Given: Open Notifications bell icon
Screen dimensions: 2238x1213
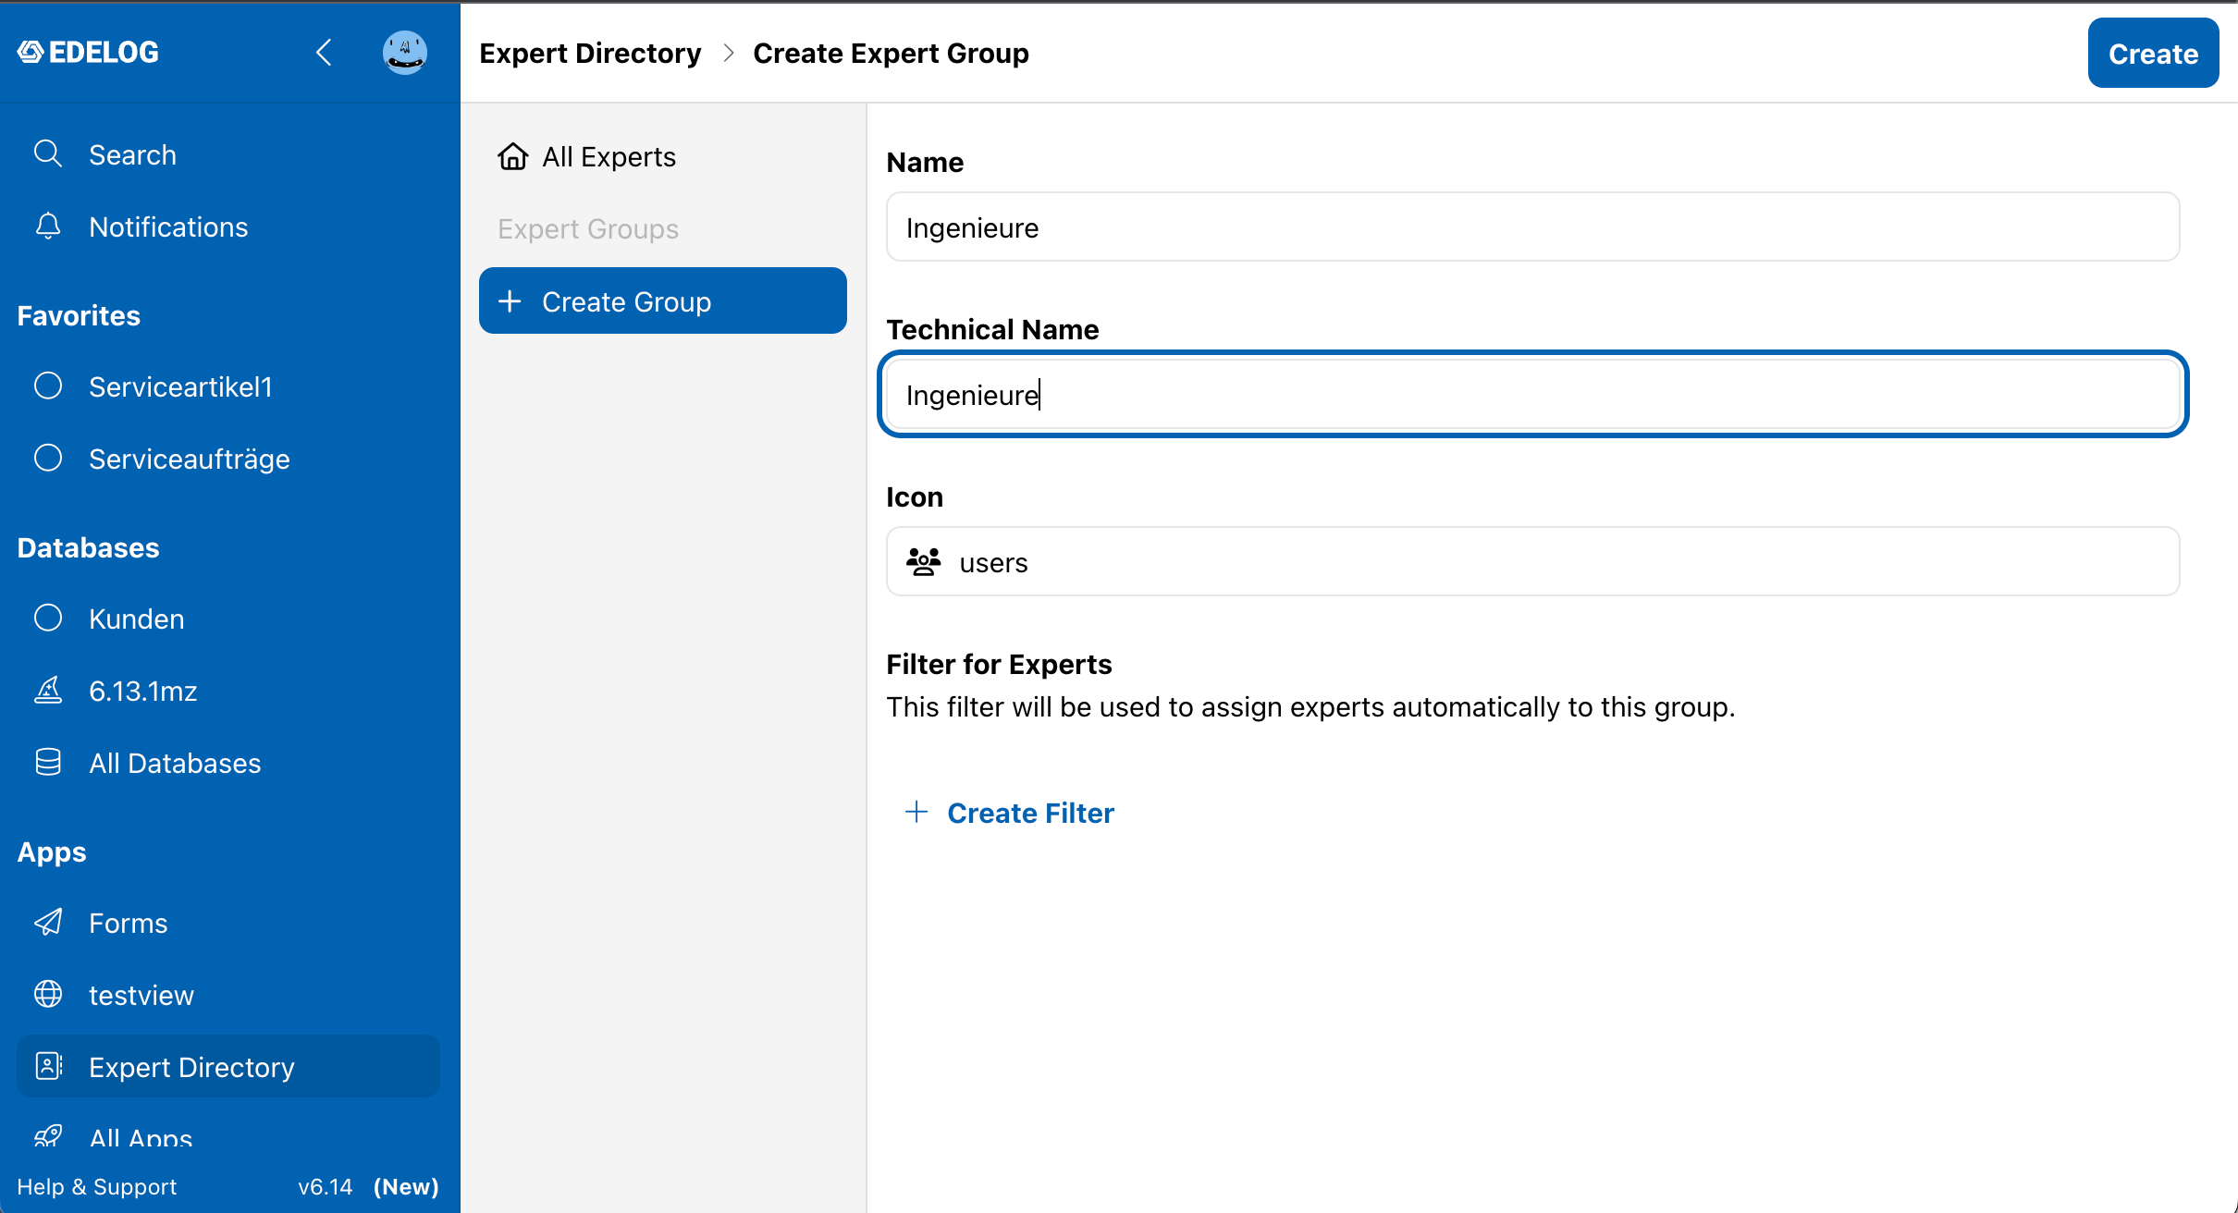Looking at the screenshot, I should [x=48, y=226].
